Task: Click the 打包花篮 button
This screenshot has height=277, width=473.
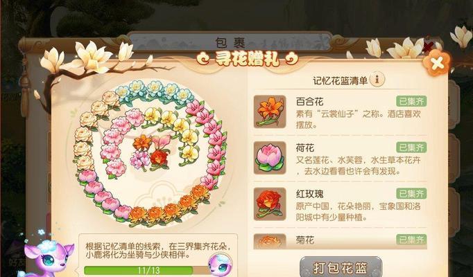Action: [x=341, y=267]
